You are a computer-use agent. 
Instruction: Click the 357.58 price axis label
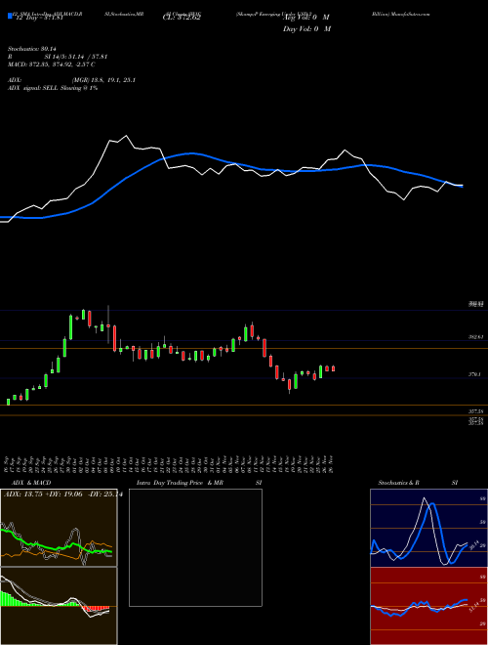click(476, 410)
